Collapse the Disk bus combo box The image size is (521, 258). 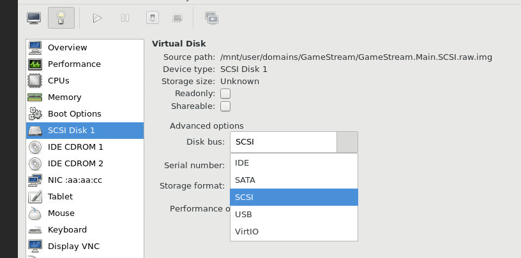pyautogui.click(x=294, y=142)
